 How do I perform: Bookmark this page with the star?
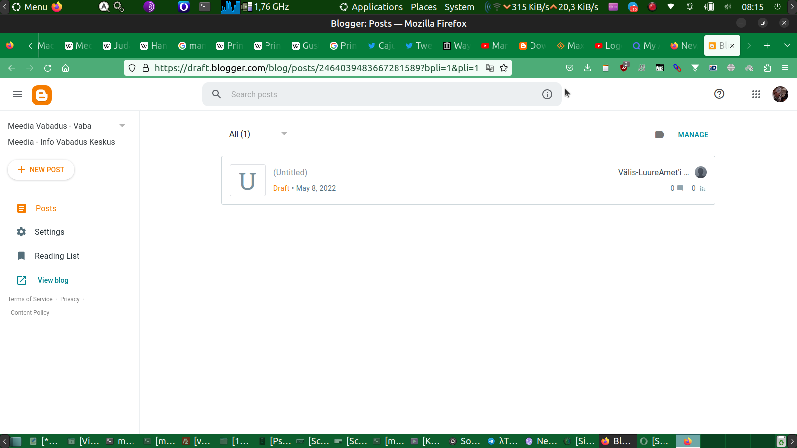click(504, 68)
